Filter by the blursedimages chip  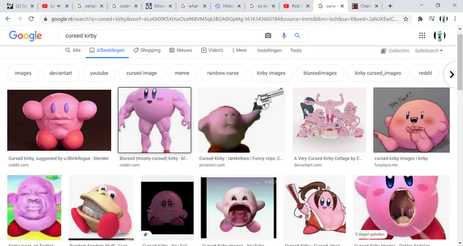320,73
